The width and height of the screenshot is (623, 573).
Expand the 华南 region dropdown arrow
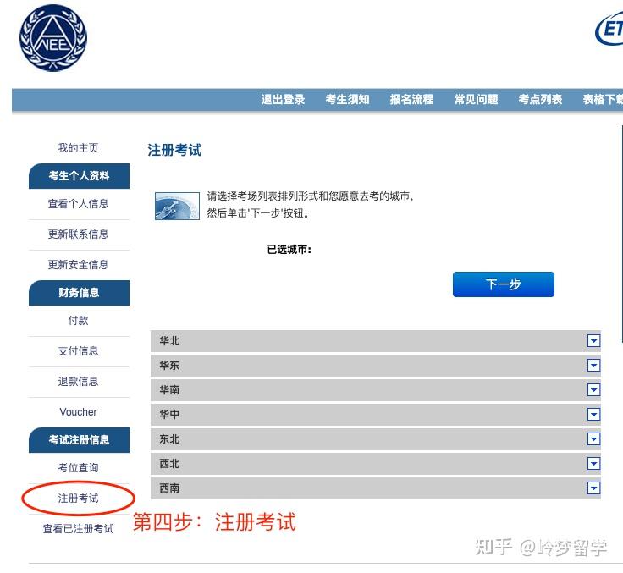click(x=593, y=390)
